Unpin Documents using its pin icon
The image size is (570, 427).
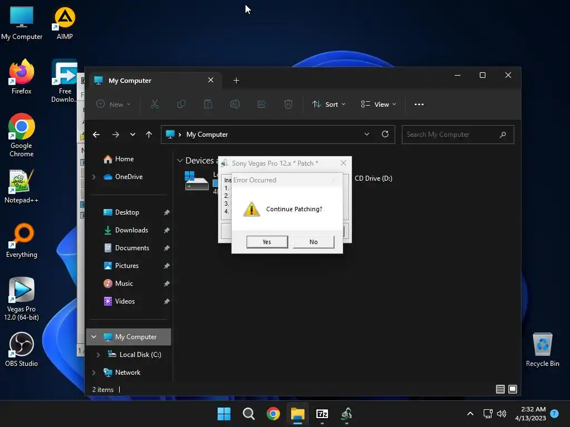[x=166, y=248]
